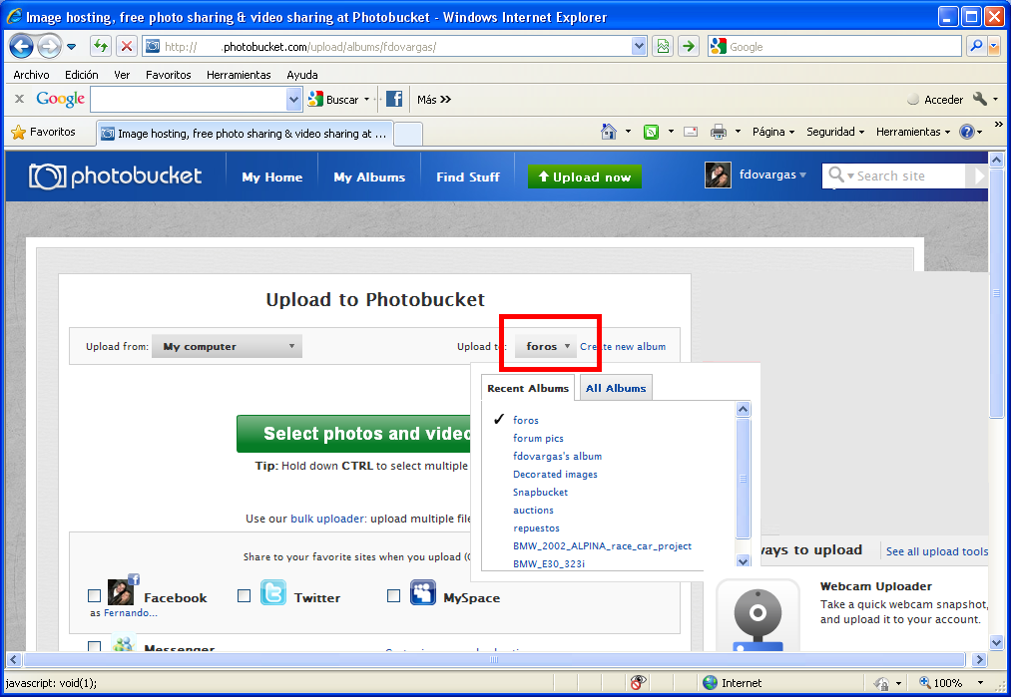Tick the Facebook share checkbox
Screen dimensions: 1011x697
click(94, 596)
